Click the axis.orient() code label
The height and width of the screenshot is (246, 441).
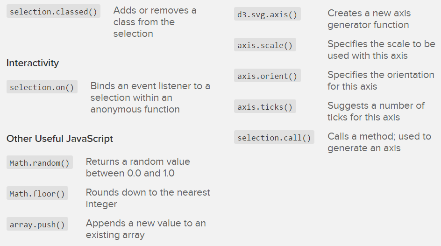(x=267, y=76)
